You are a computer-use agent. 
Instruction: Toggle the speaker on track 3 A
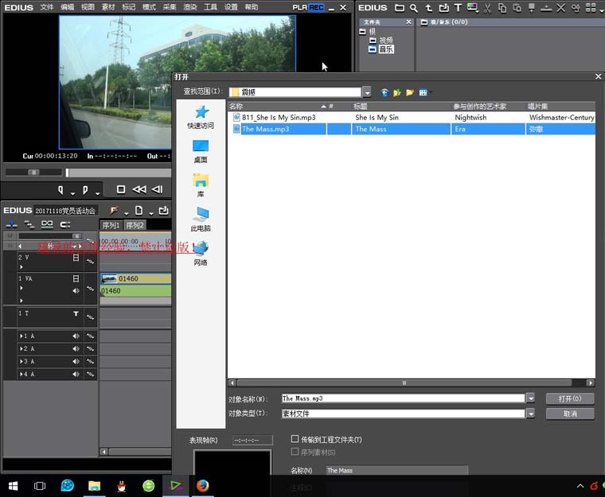pos(76,361)
